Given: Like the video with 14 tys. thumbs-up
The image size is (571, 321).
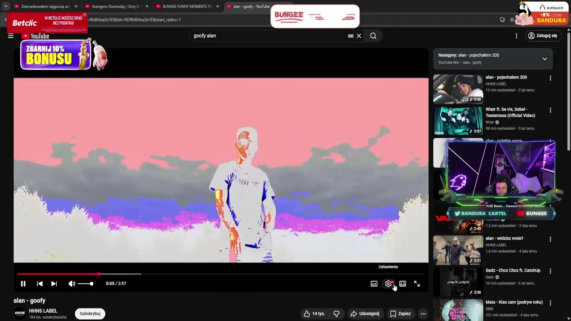Looking at the screenshot, I should coord(314,314).
